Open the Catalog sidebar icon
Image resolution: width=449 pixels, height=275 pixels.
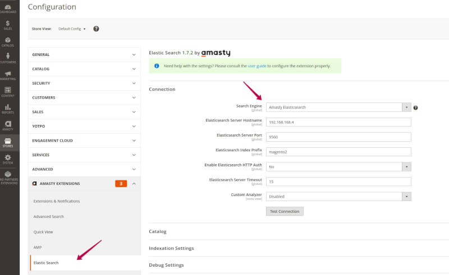pos(8,42)
